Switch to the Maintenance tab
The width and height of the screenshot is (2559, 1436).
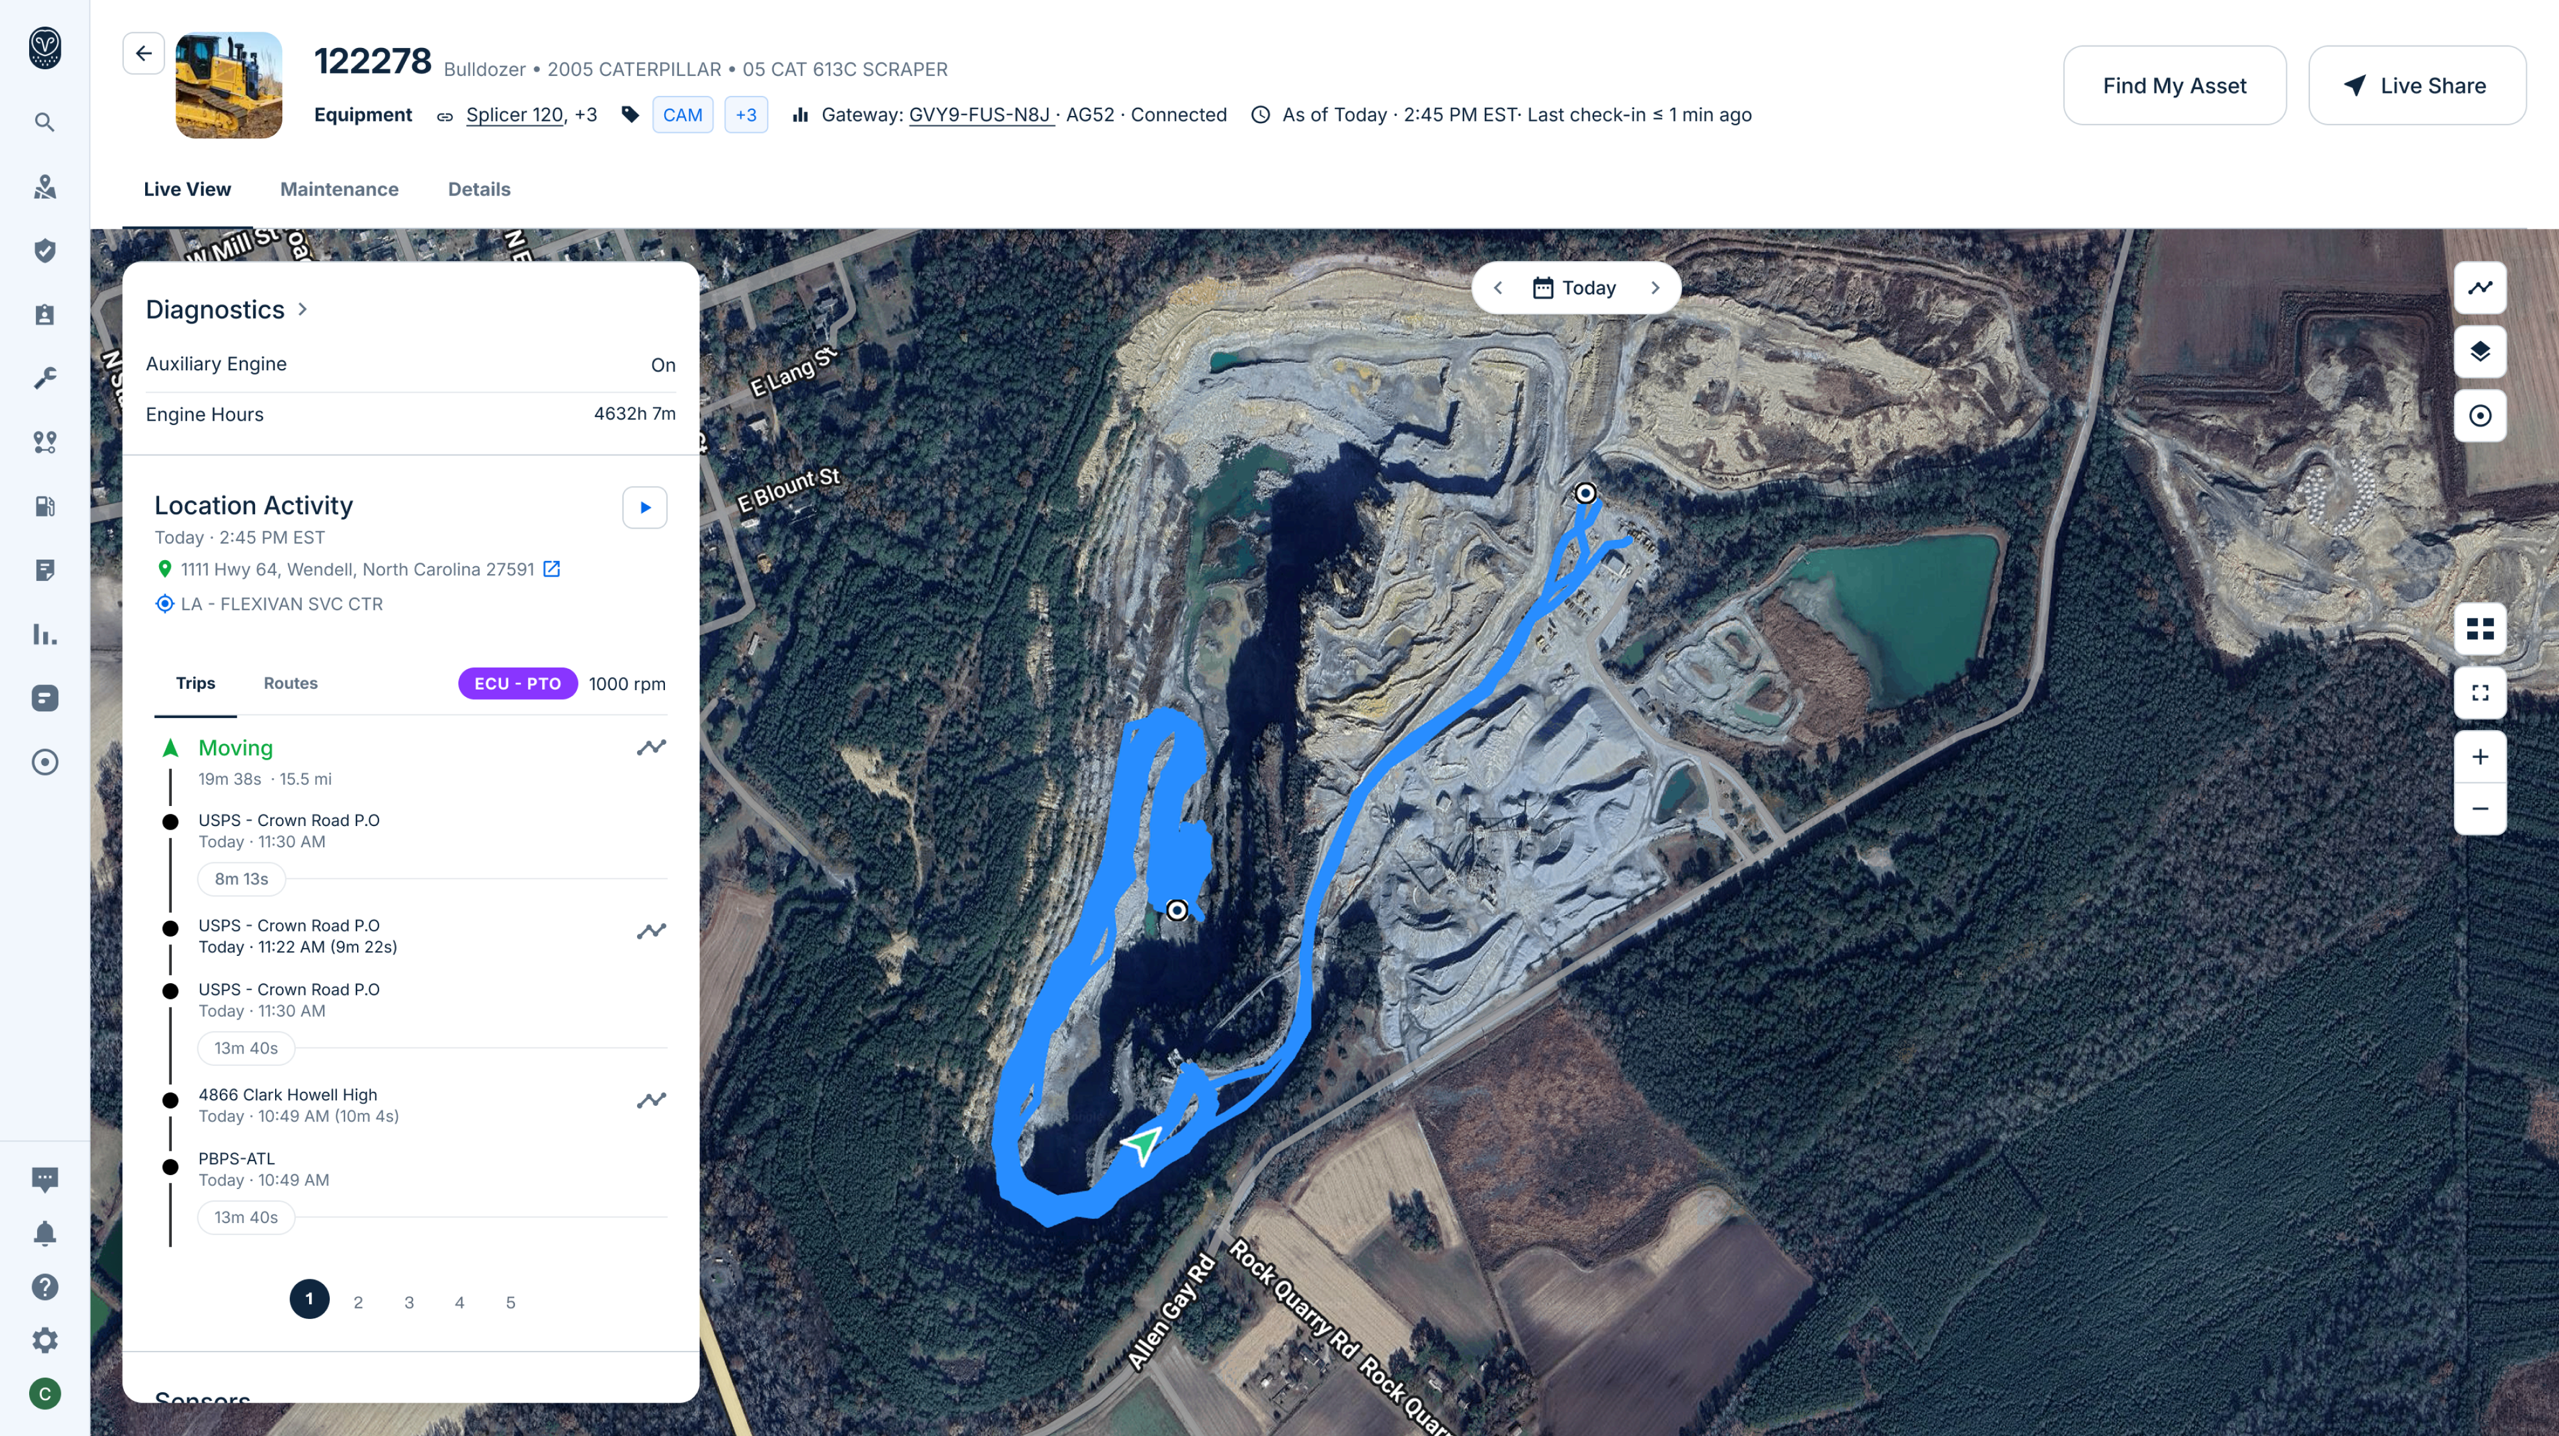(339, 190)
